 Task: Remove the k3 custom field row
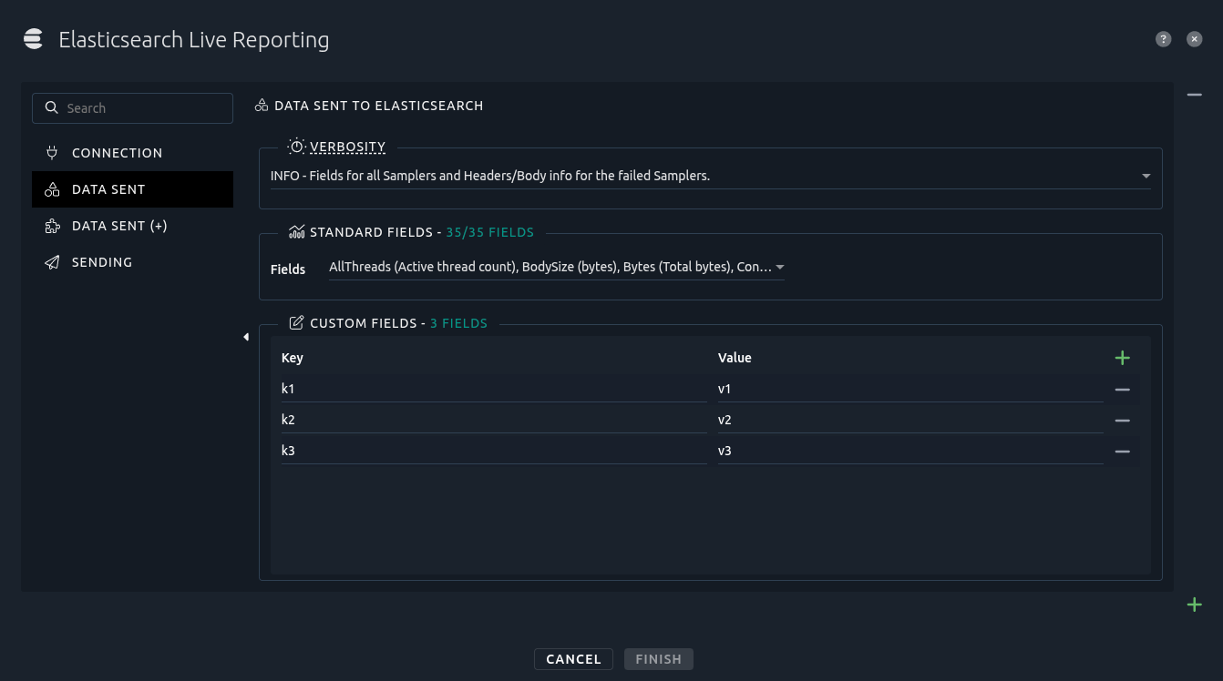pos(1122,451)
